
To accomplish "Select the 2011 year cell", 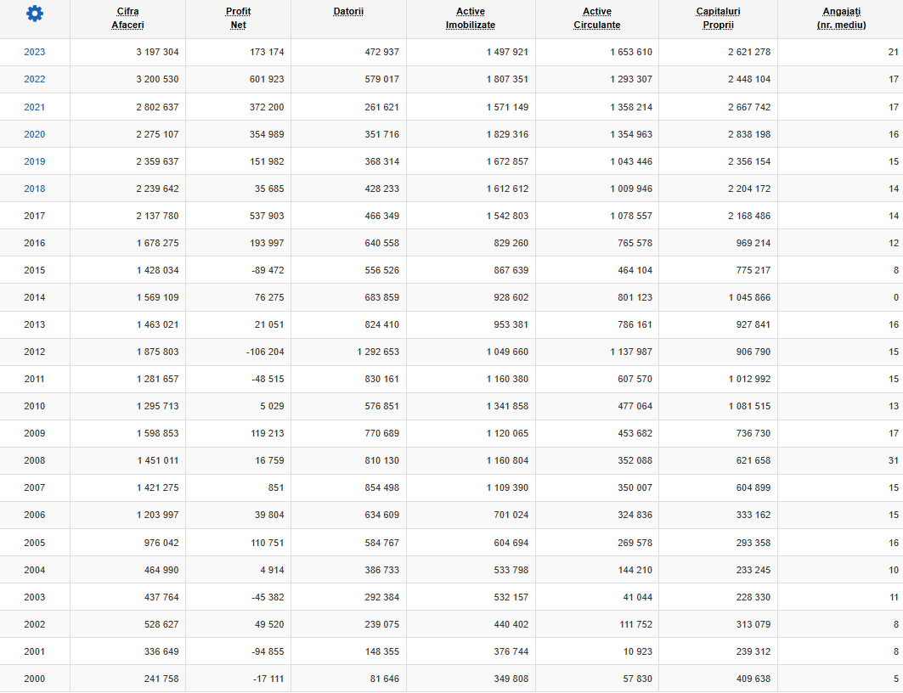I will pos(35,379).
